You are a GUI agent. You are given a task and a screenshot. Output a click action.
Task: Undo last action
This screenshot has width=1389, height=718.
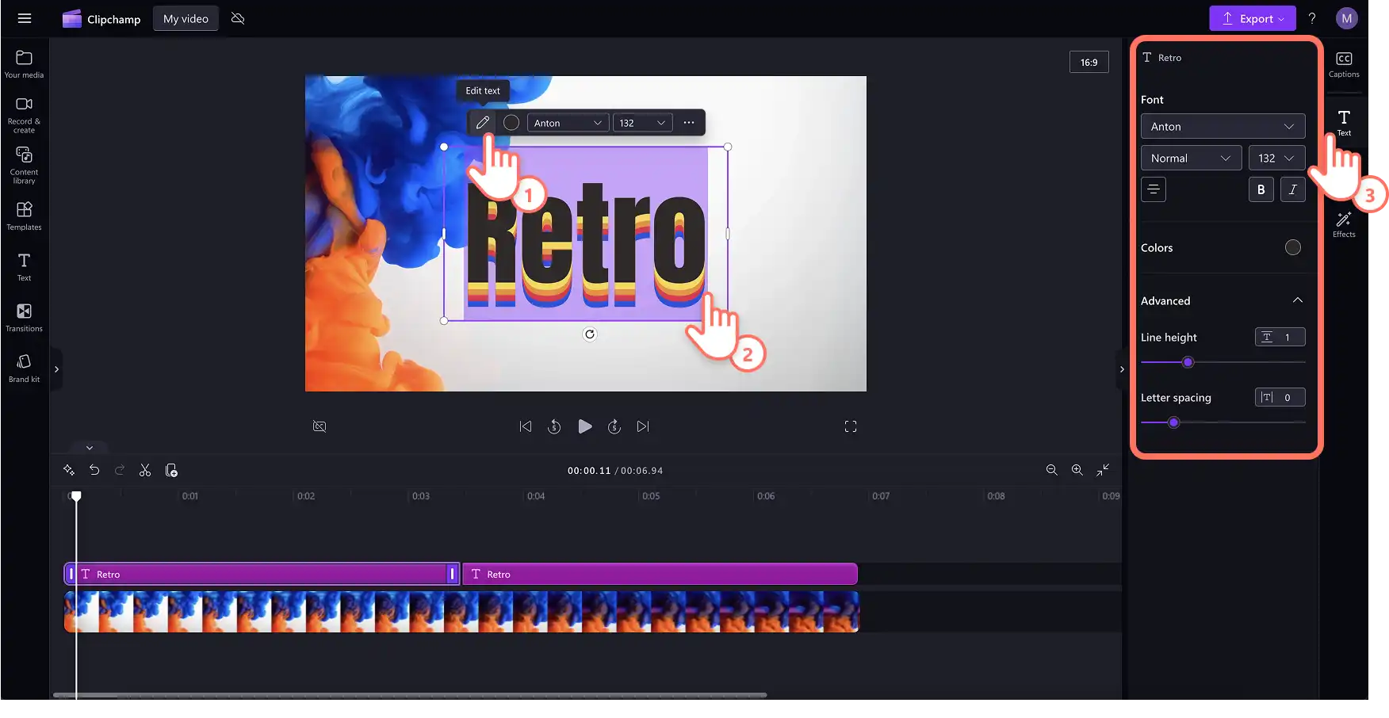coord(94,470)
